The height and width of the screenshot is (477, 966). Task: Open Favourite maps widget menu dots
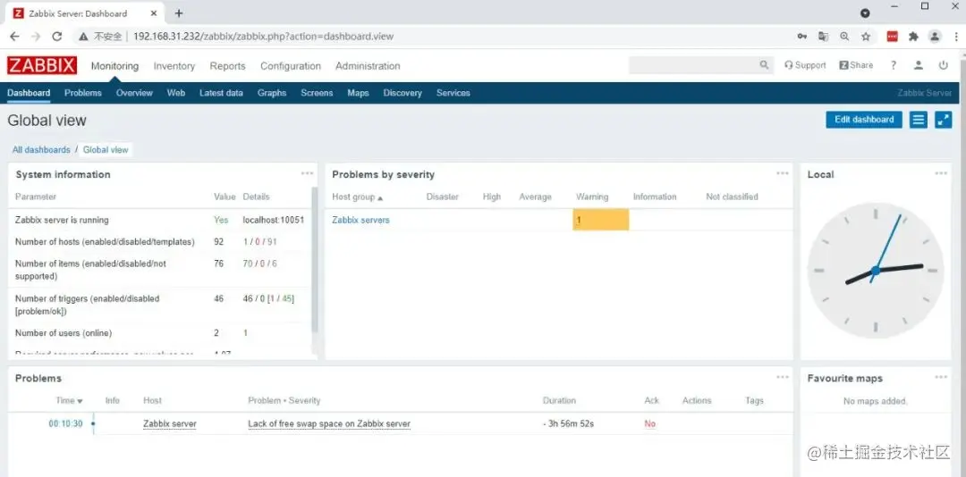pos(941,377)
